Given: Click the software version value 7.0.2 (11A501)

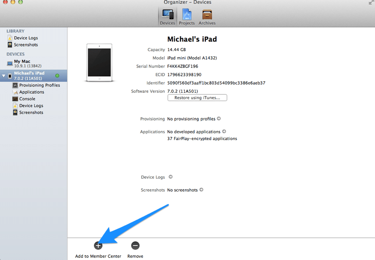Looking at the screenshot, I should [x=183, y=91].
